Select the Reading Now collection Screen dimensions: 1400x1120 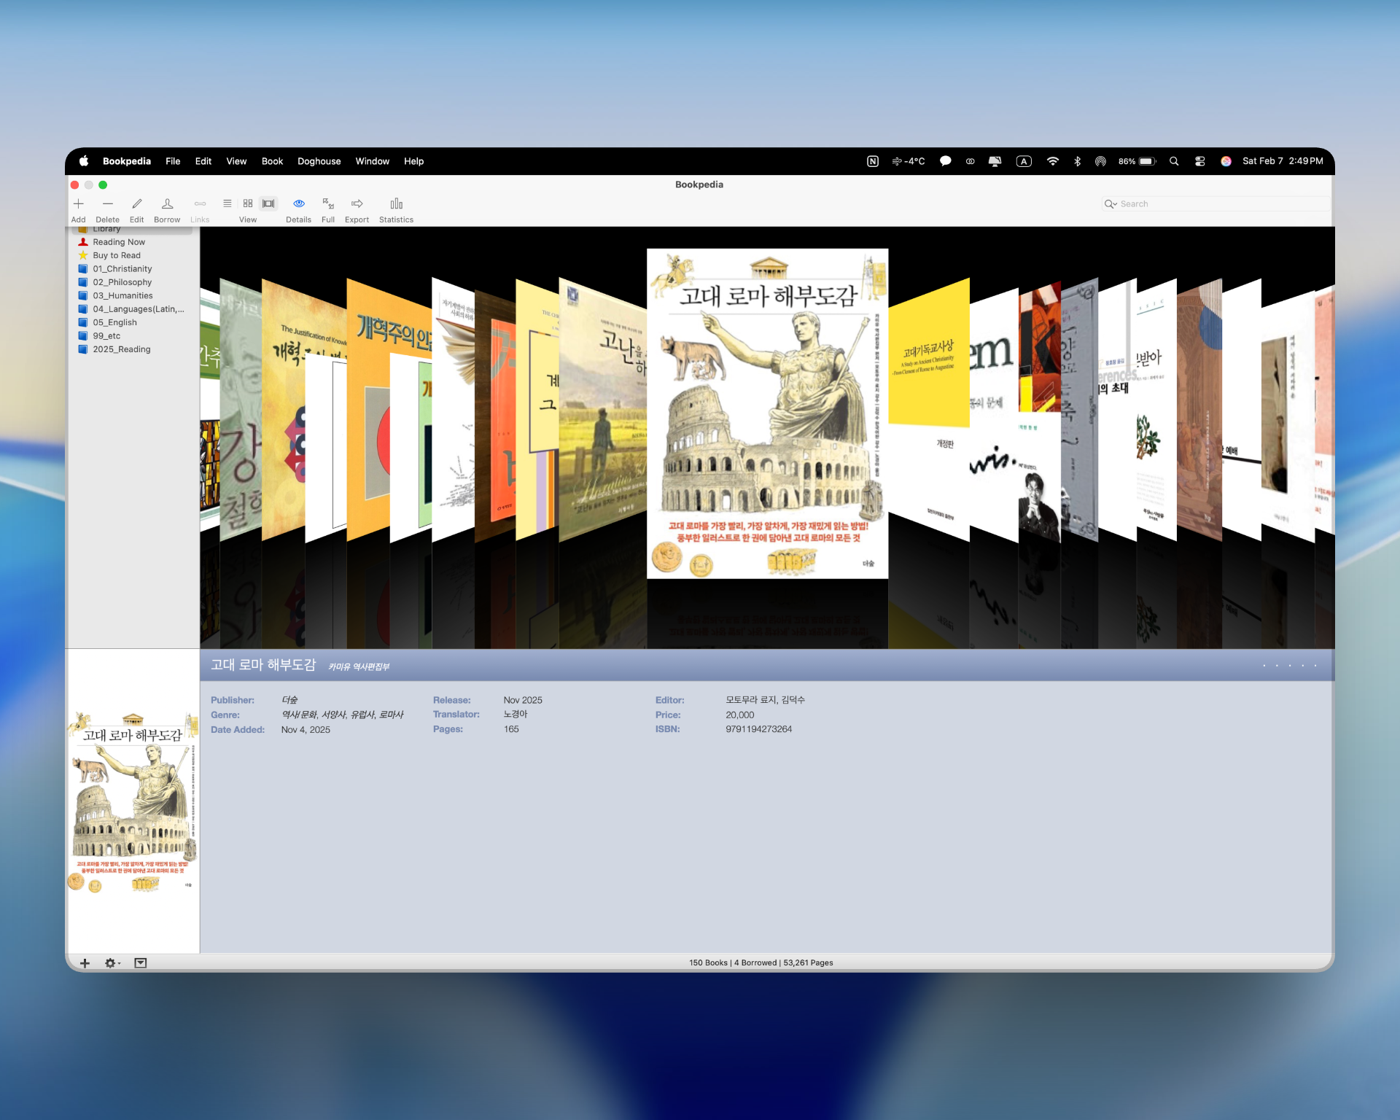[119, 242]
